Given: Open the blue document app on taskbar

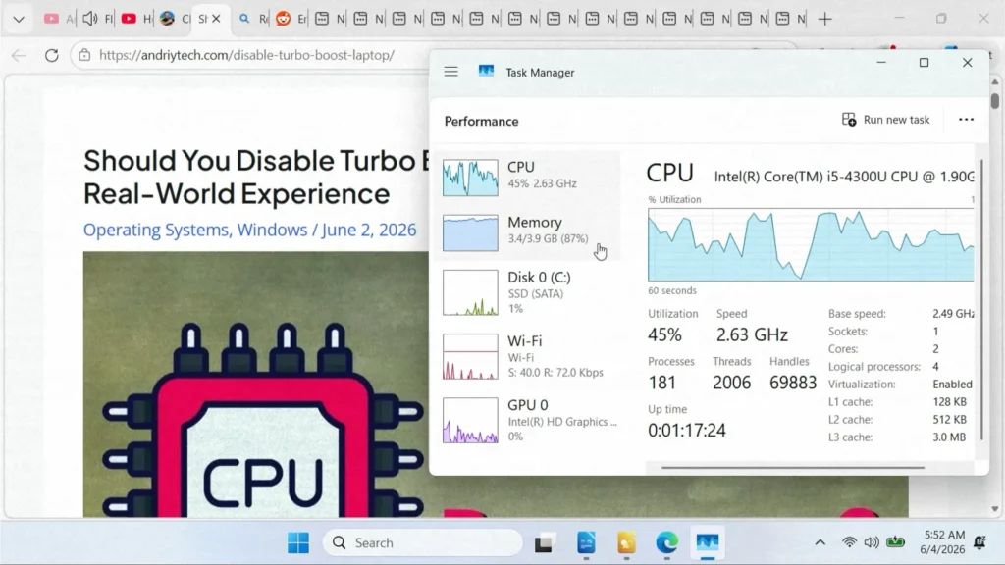Looking at the screenshot, I should [586, 542].
